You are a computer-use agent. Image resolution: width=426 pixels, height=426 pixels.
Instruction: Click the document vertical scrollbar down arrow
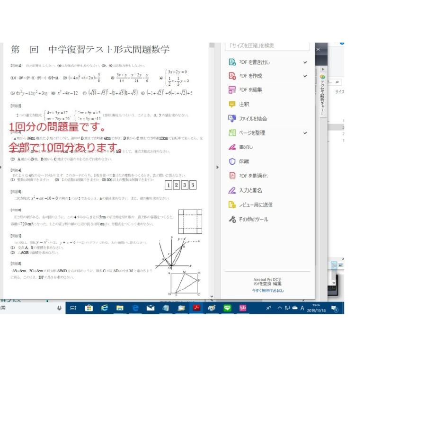coord(211,297)
